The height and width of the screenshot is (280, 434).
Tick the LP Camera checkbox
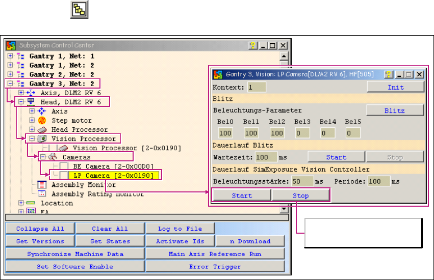coord(64,176)
